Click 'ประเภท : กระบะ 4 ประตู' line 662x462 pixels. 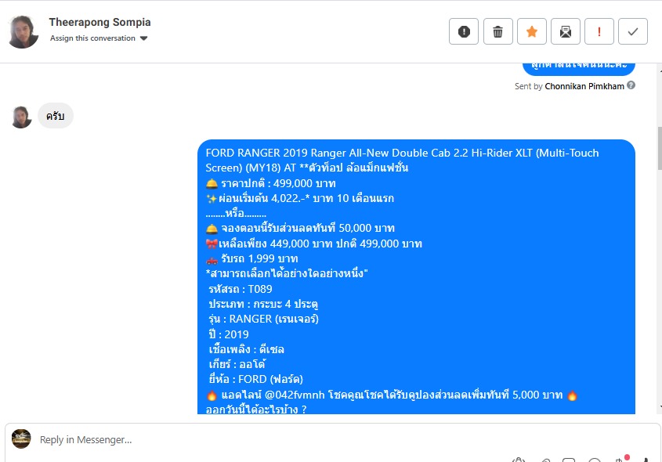tap(263, 304)
